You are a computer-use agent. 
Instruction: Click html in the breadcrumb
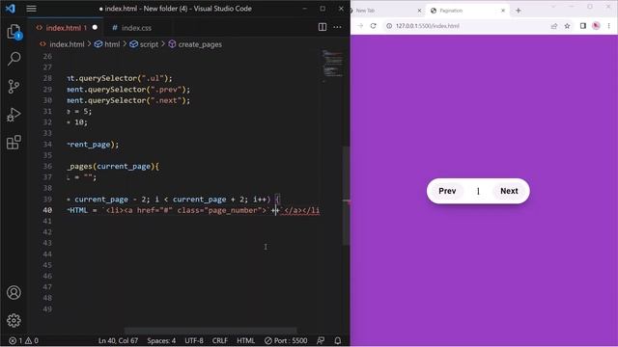112,44
